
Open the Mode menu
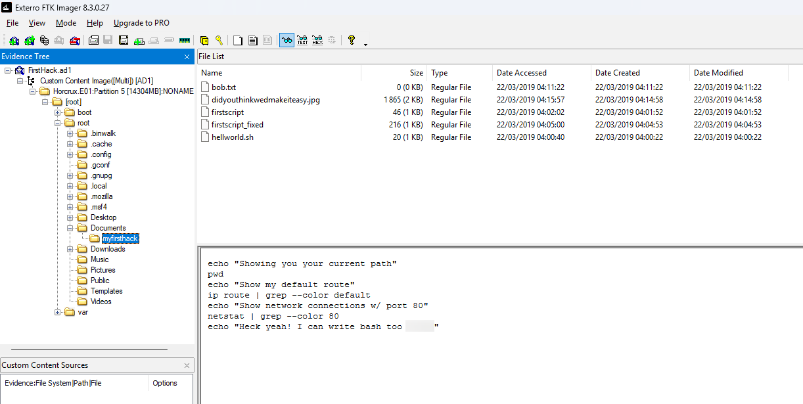pos(66,23)
